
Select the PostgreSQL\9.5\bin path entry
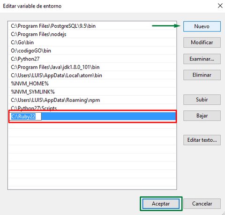(92, 26)
